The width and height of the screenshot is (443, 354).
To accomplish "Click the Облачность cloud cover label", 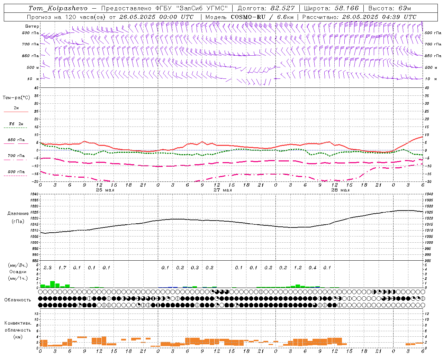I will pyautogui.click(x=18, y=300).
